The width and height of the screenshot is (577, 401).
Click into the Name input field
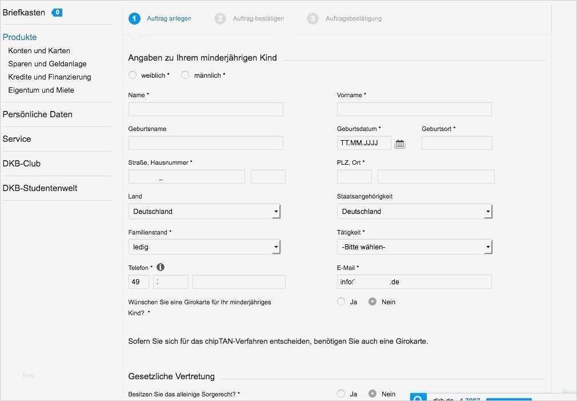tap(206, 109)
